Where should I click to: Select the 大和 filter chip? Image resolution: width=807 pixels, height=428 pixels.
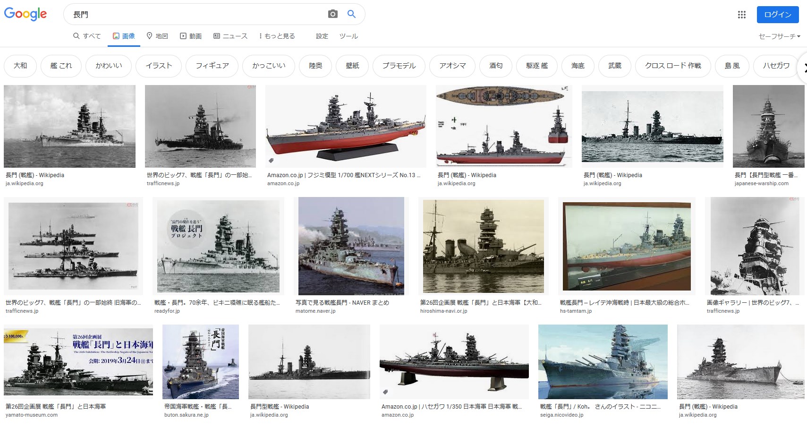(x=20, y=66)
